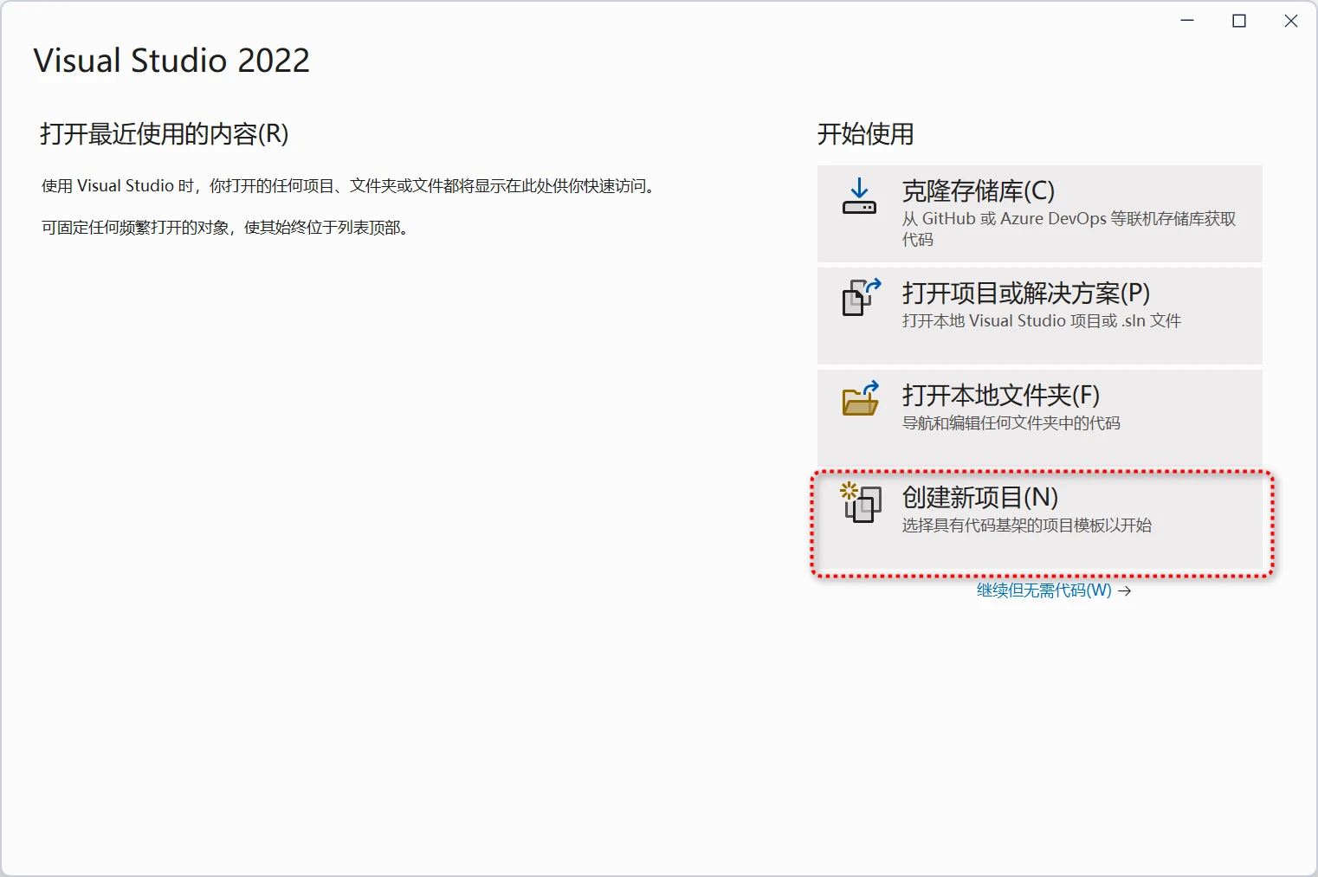The width and height of the screenshot is (1318, 877).
Task: Click 导航和编辑任何文件夹中的代码 description
Action: point(1011,423)
